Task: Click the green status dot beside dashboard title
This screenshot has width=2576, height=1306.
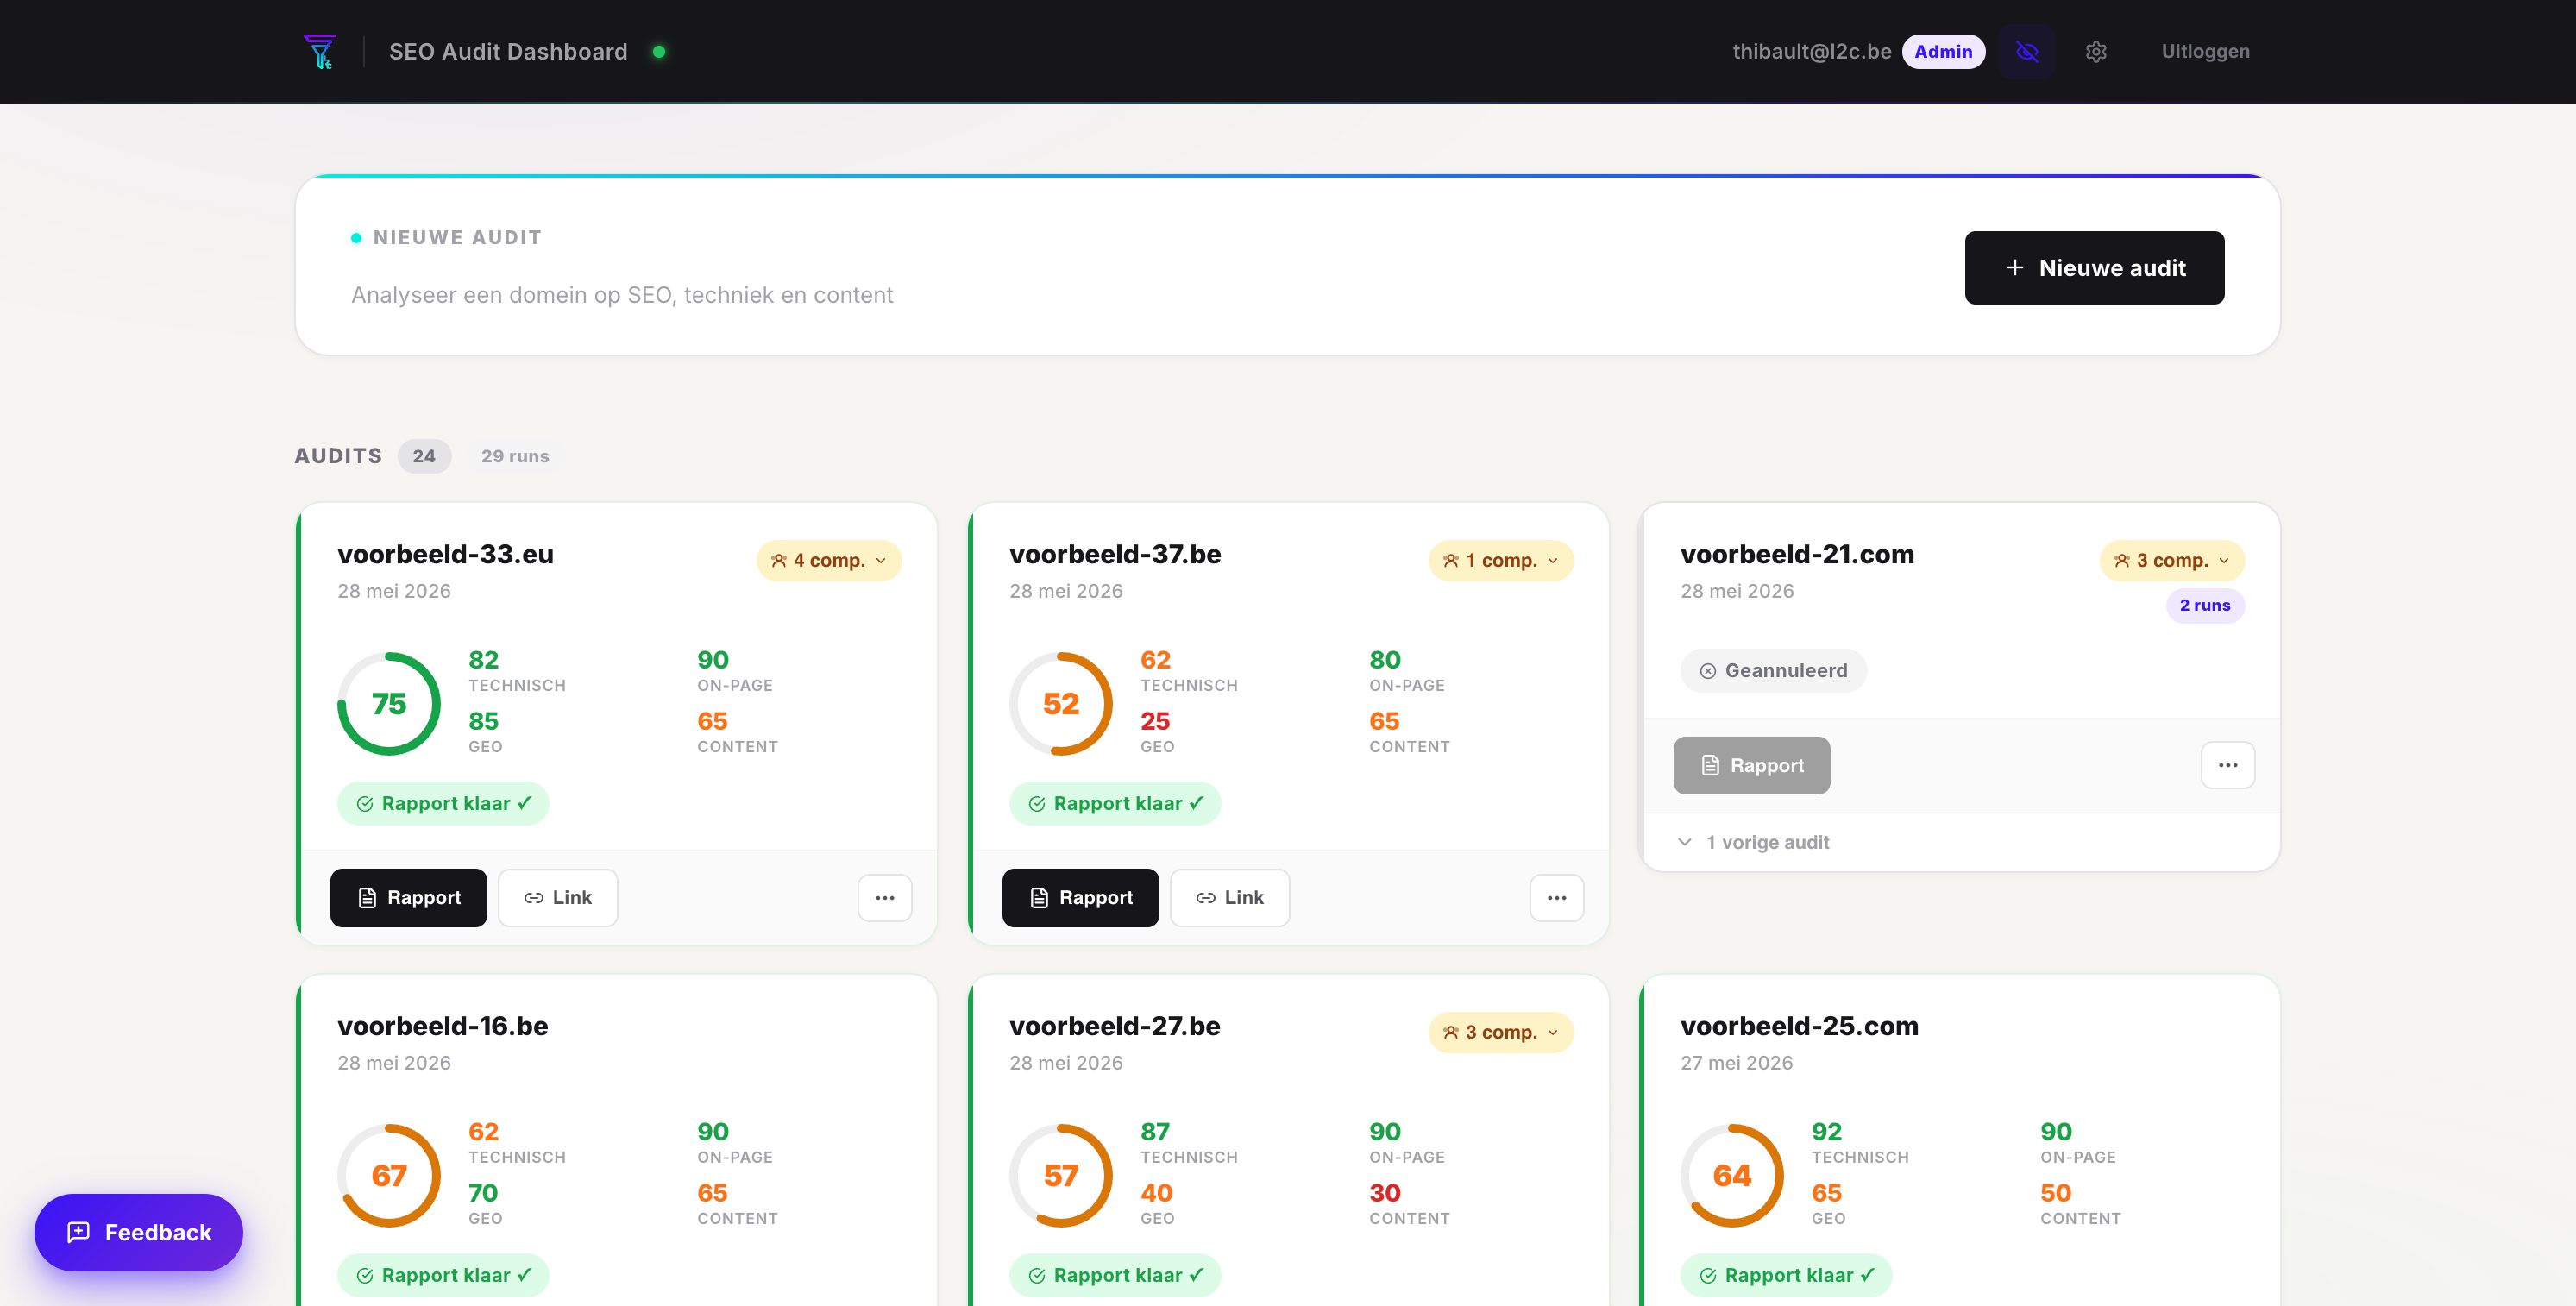Action: [659, 51]
